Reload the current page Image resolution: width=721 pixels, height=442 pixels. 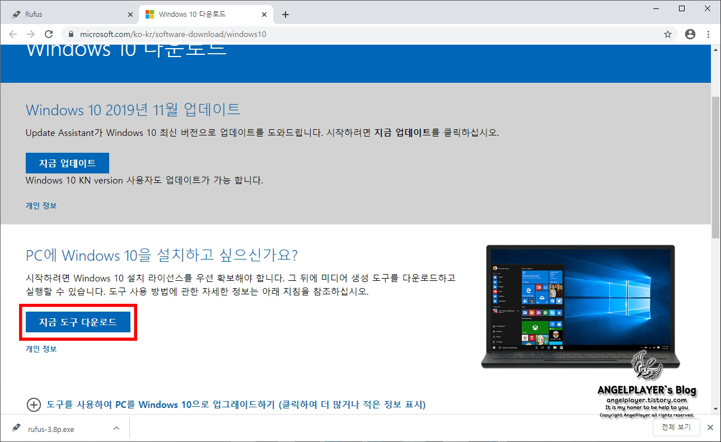click(x=49, y=34)
